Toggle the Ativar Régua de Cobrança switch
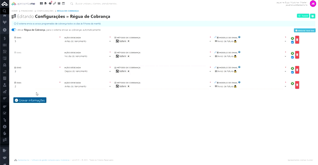The image size is (318, 165). pos(14,30)
